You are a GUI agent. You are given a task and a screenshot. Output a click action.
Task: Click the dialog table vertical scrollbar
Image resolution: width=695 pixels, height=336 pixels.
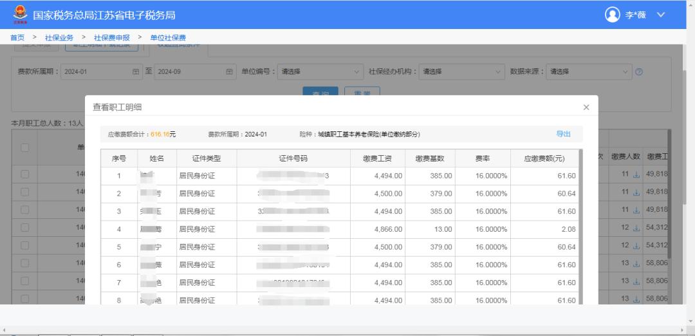(580, 227)
